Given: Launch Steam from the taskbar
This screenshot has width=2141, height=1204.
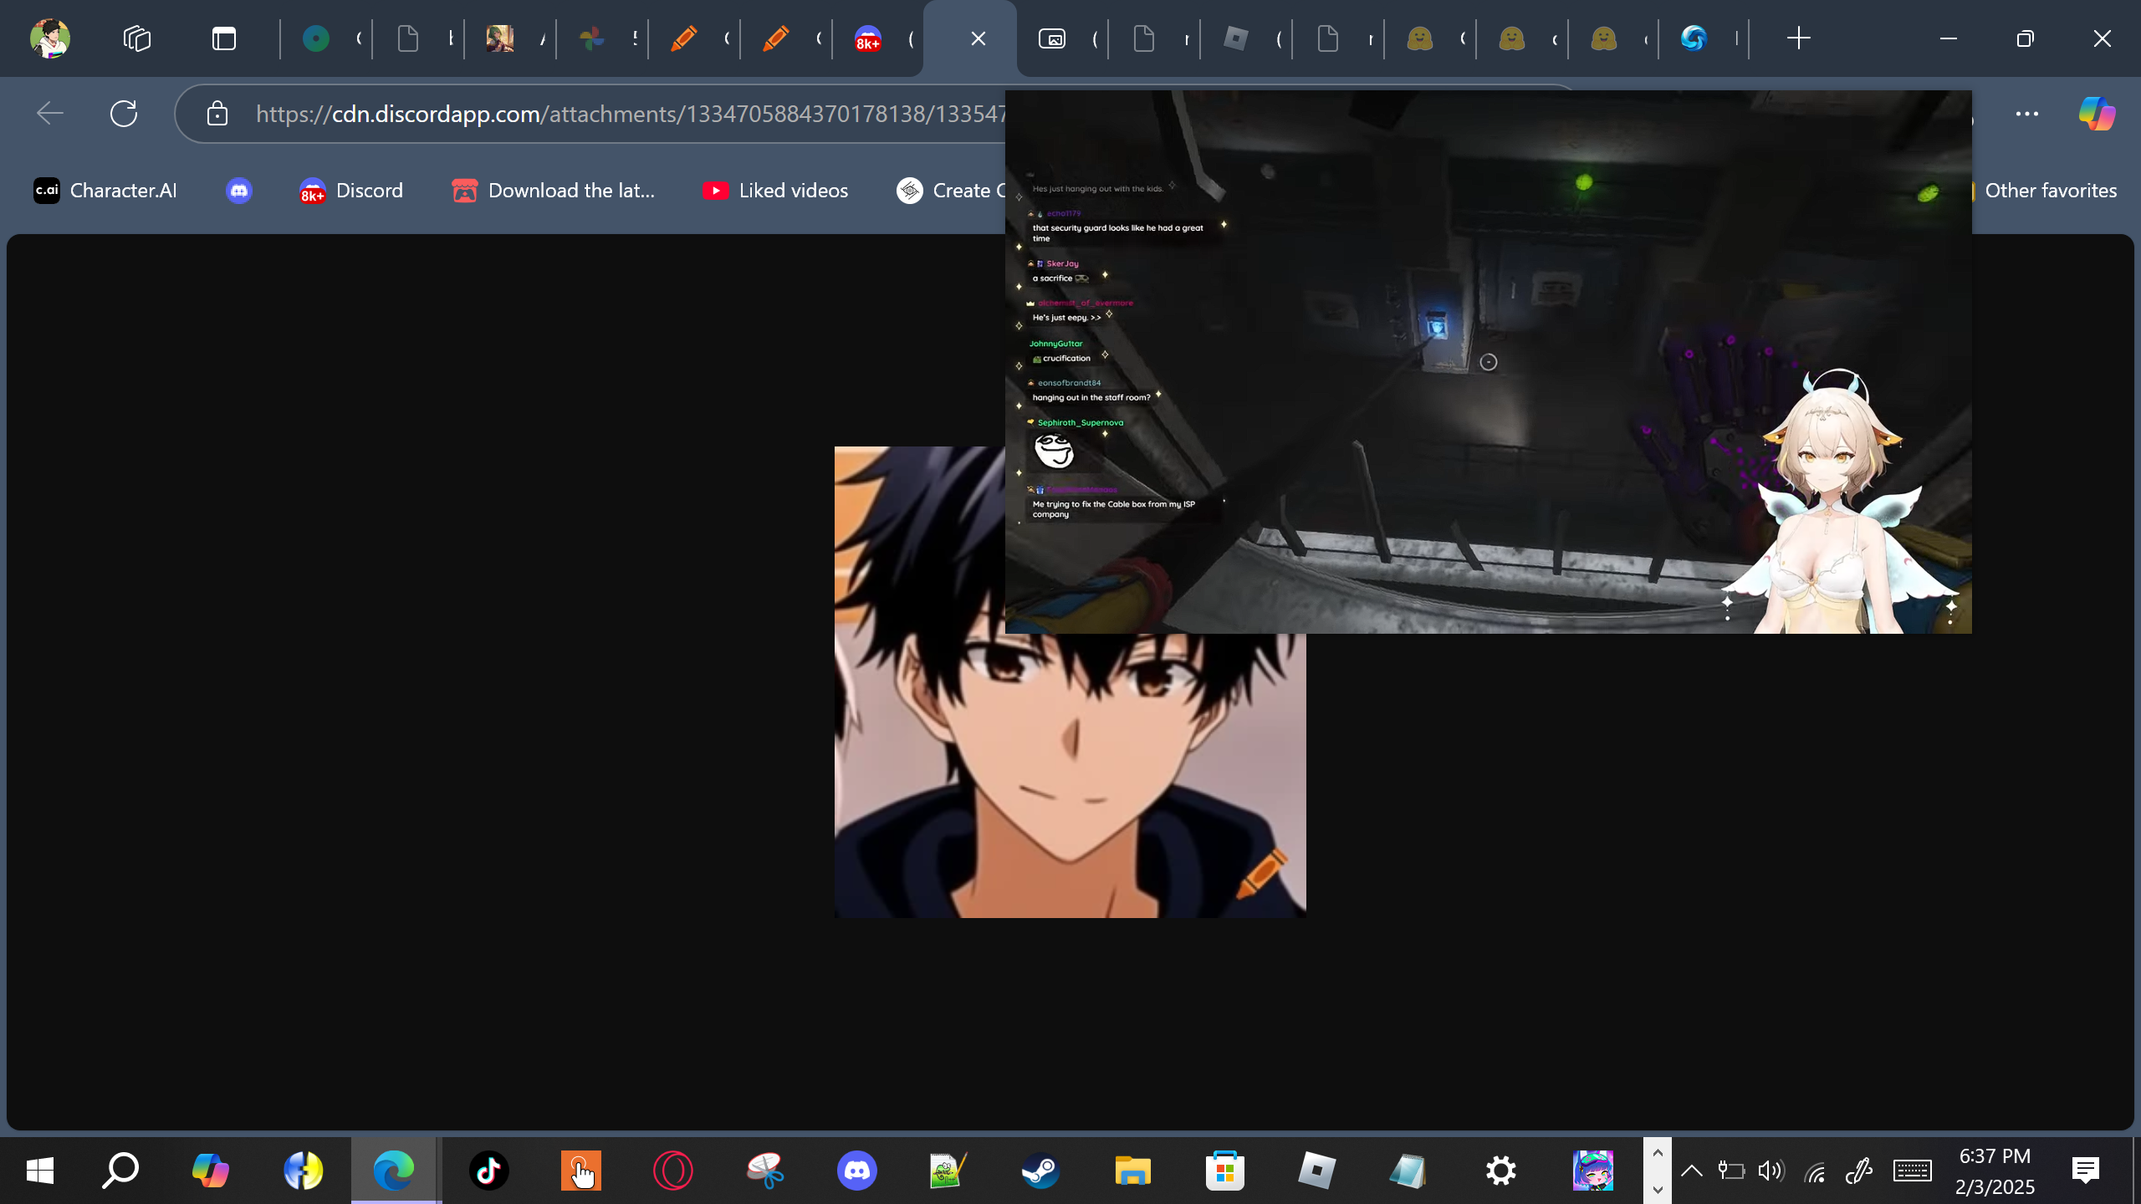Looking at the screenshot, I should click(1040, 1171).
